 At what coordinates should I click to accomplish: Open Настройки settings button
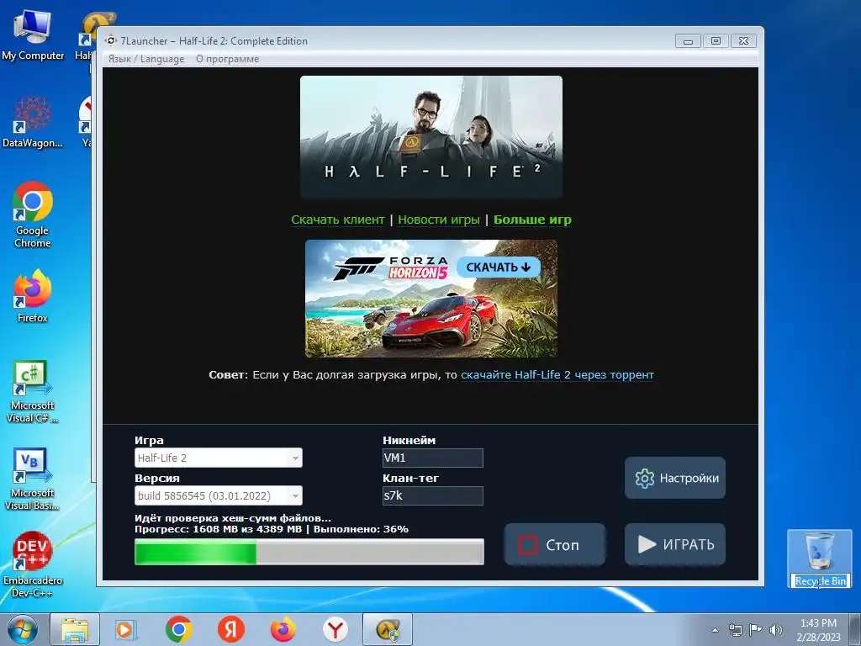[675, 478]
